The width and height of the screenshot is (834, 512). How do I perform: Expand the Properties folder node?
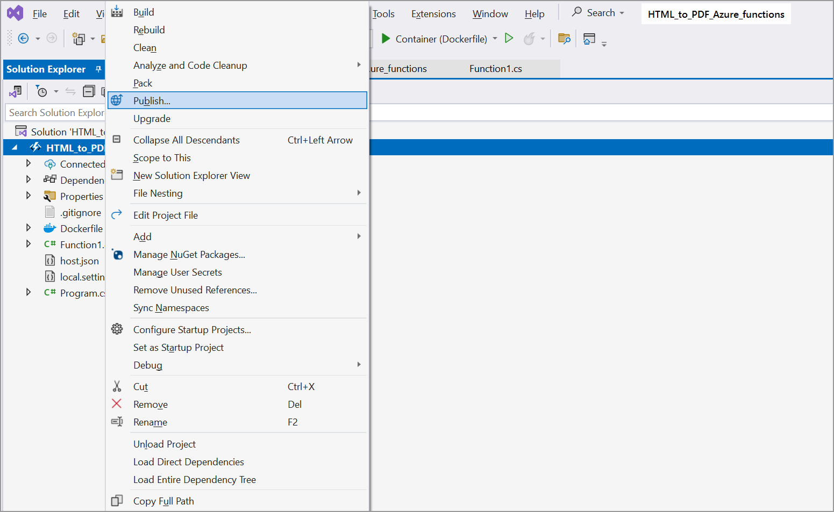[x=28, y=196]
